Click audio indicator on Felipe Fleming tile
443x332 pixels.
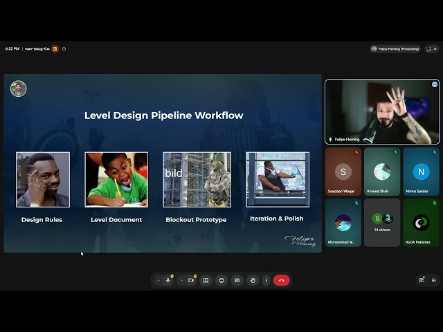pos(435,84)
